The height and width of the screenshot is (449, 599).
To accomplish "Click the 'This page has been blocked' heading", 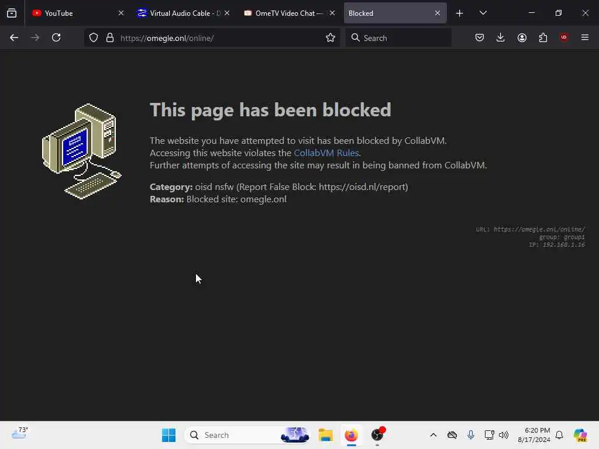I will 270,110.
